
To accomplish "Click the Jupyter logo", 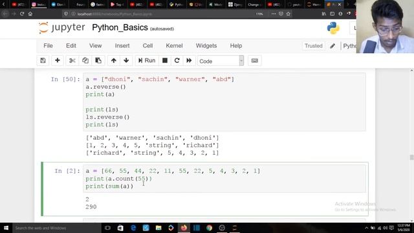I will 62,28.
